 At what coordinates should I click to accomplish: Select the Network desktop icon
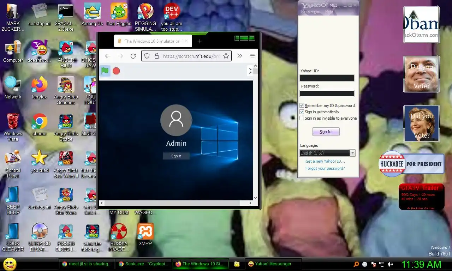pos(13,88)
